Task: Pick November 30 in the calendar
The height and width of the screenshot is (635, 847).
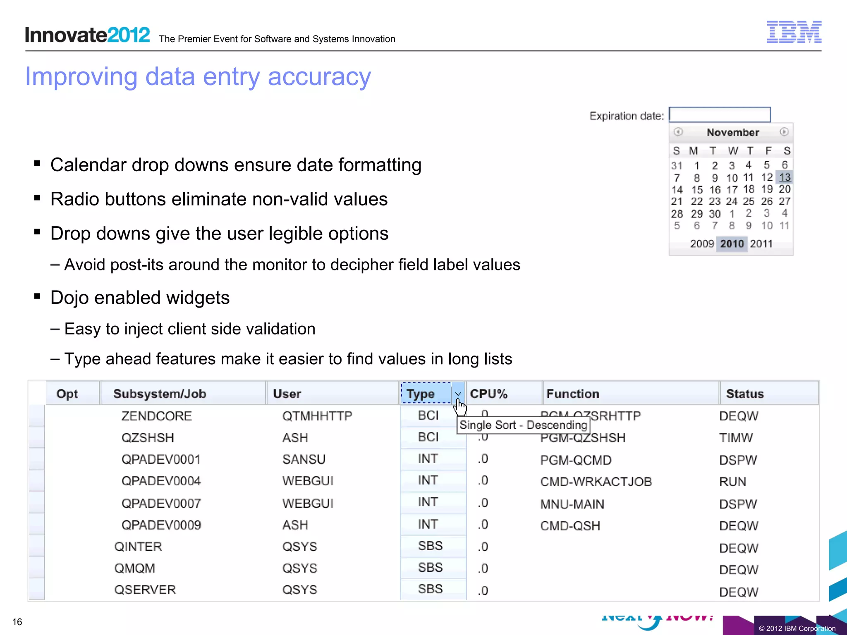Action: (715, 214)
